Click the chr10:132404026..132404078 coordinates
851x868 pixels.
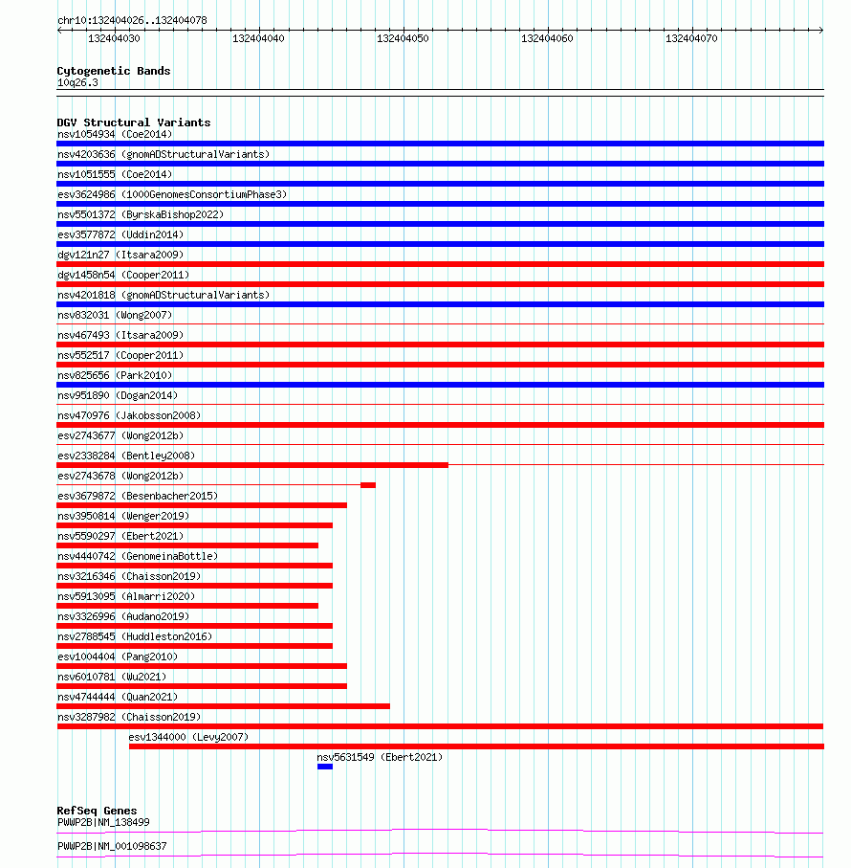(x=132, y=20)
